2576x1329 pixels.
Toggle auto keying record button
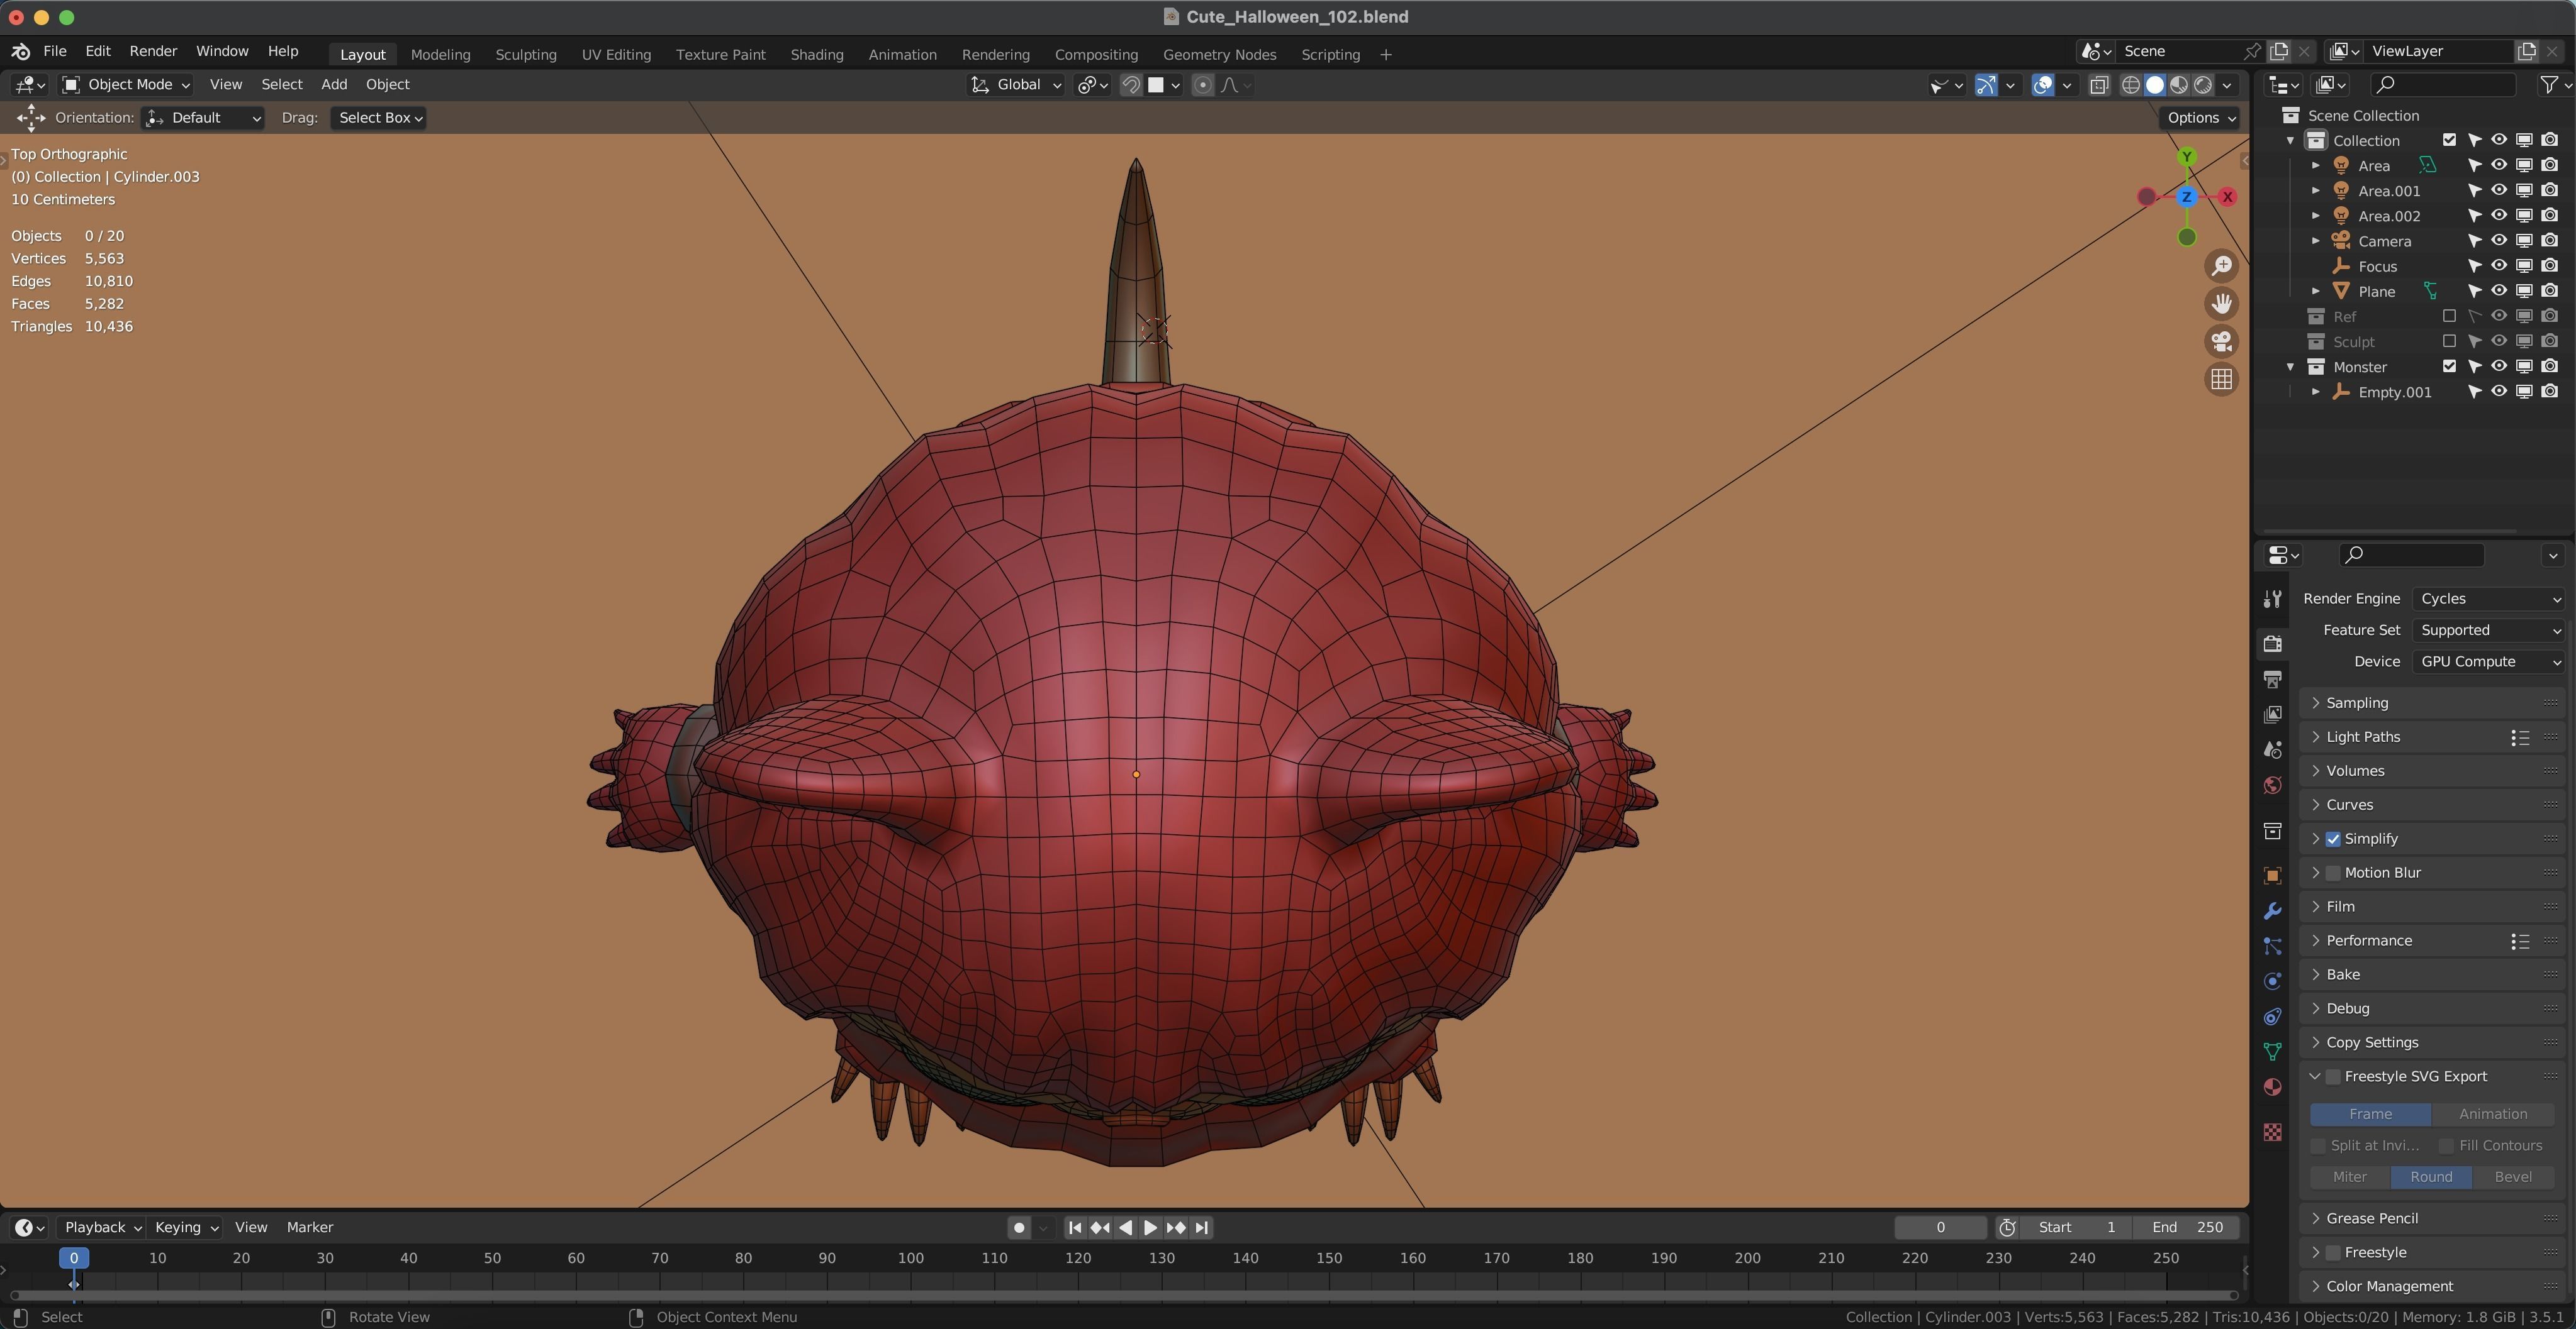tap(1019, 1227)
